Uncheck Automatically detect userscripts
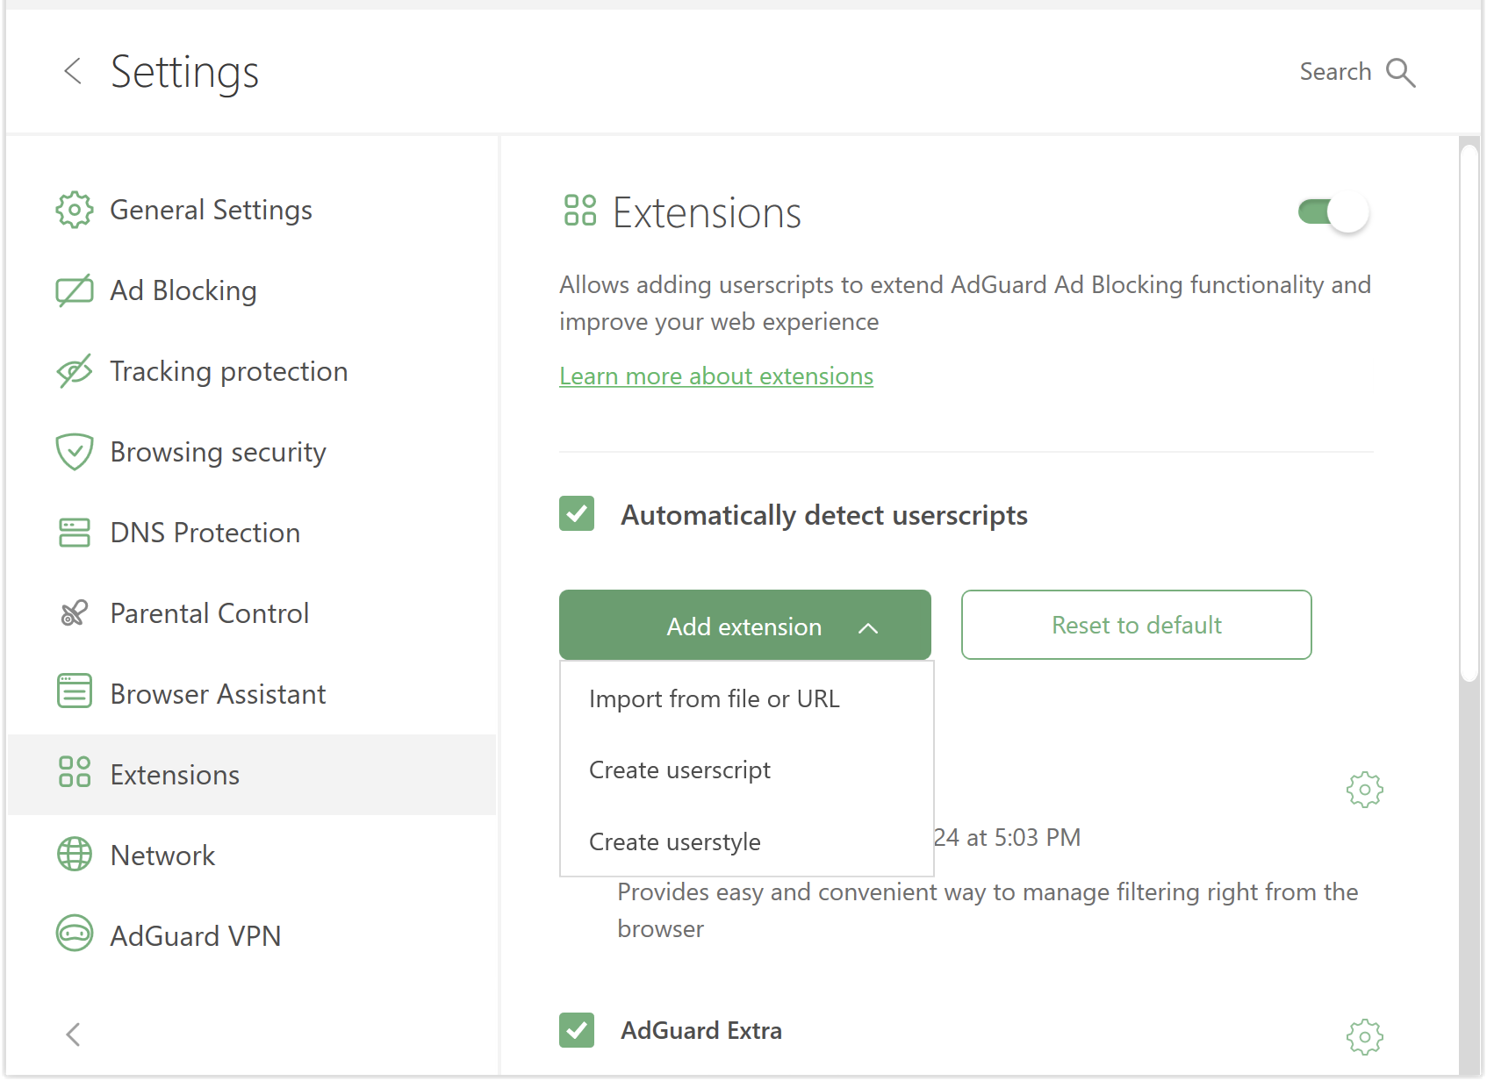The image size is (1487, 1081). pyautogui.click(x=577, y=514)
